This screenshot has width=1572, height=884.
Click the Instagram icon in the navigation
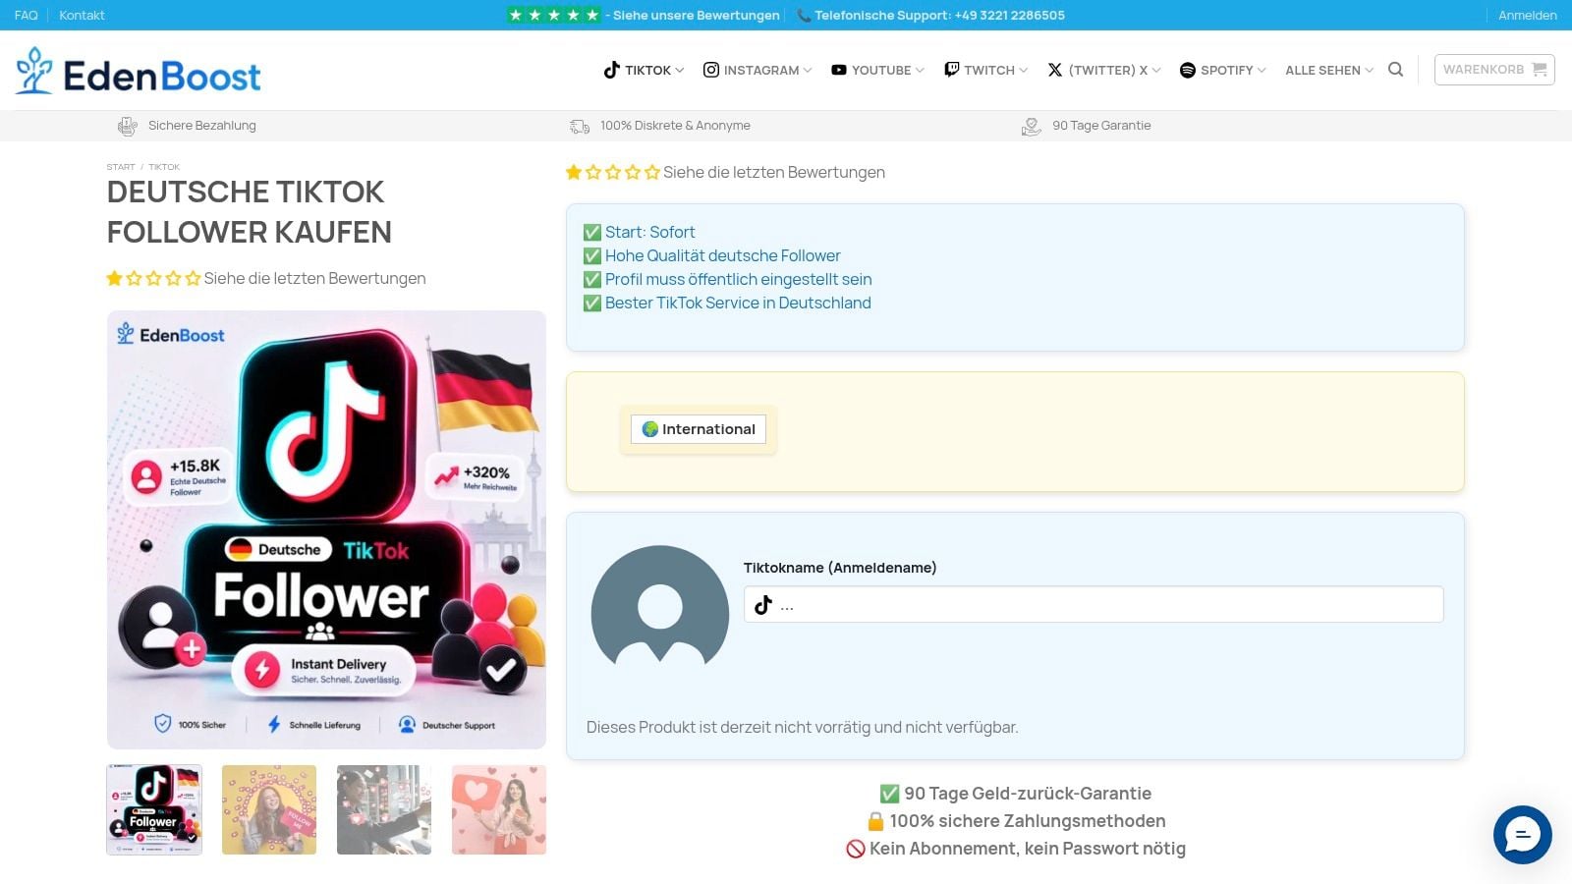click(711, 70)
